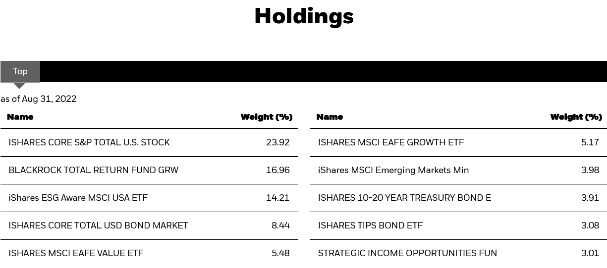The height and width of the screenshot is (268, 607).
Task: Click the Name header in right table
Action: point(330,117)
